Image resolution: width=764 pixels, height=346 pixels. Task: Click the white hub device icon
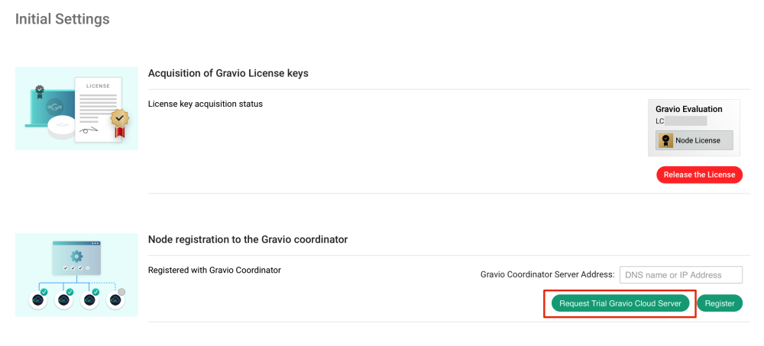[x=61, y=127]
